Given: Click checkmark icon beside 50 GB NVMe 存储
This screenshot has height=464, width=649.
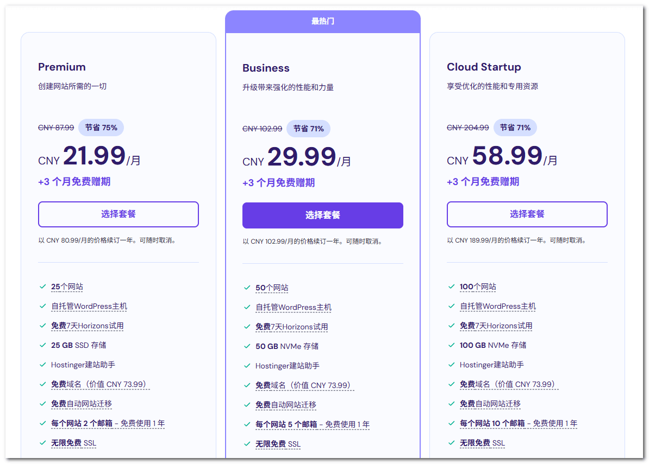Looking at the screenshot, I should point(247,346).
